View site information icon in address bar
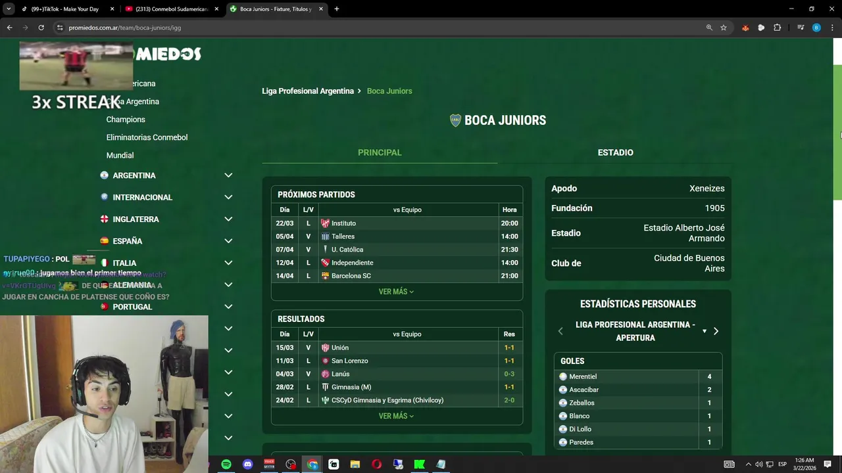Image resolution: width=842 pixels, height=473 pixels. point(60,28)
